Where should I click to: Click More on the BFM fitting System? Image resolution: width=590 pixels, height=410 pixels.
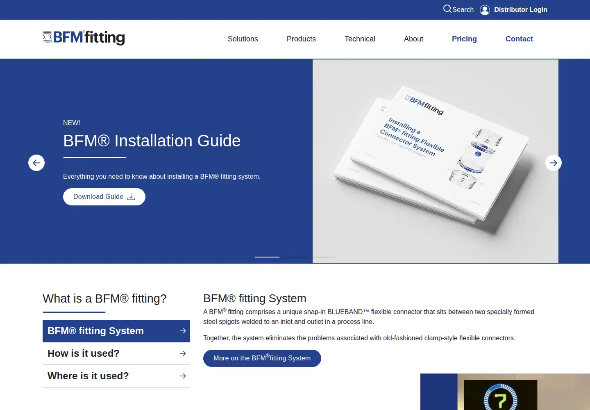coord(262,358)
